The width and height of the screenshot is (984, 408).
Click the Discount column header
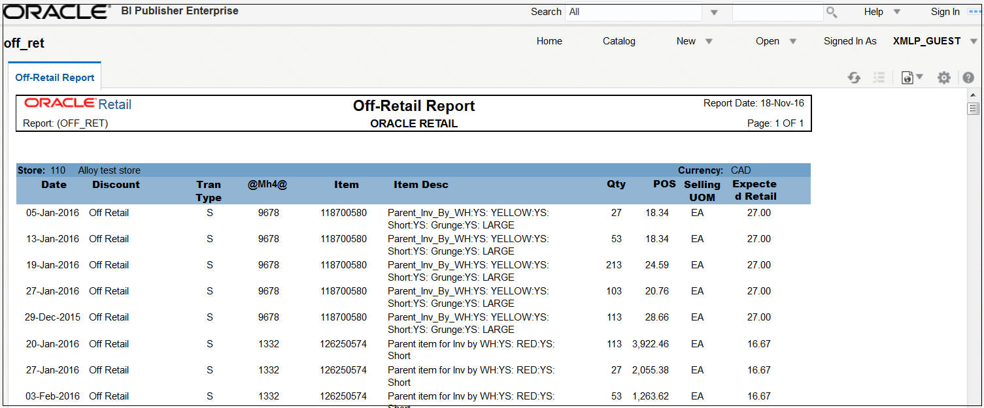116,185
